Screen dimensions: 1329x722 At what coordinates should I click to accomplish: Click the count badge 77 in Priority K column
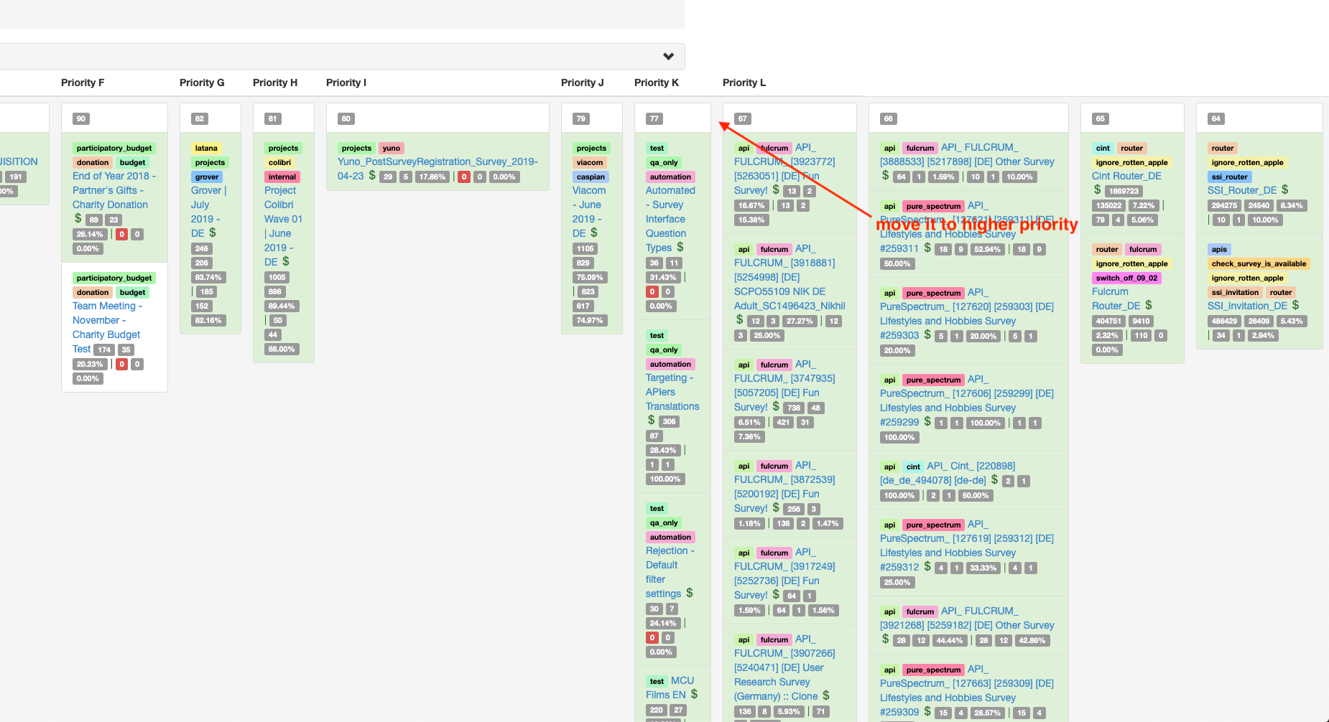[654, 118]
